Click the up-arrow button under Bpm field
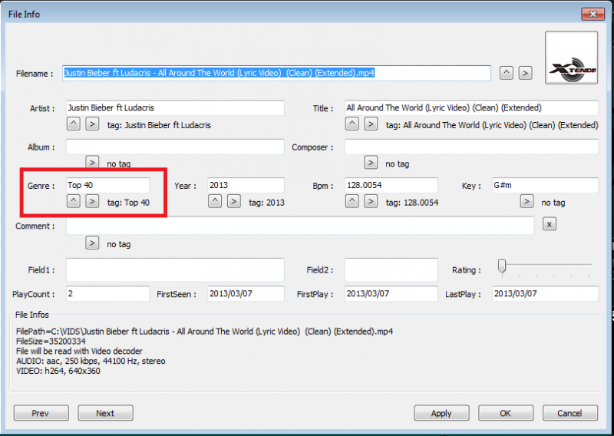The image size is (614, 436). pos(352,201)
